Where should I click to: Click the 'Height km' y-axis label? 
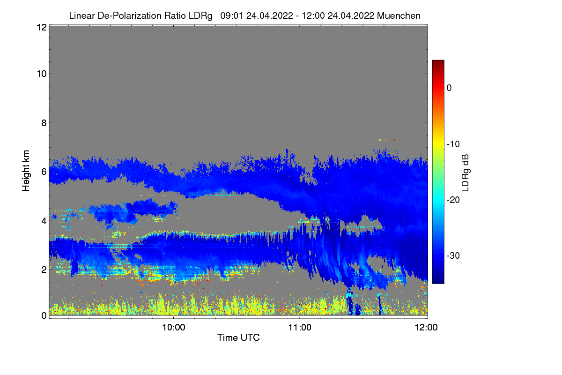[26, 170]
